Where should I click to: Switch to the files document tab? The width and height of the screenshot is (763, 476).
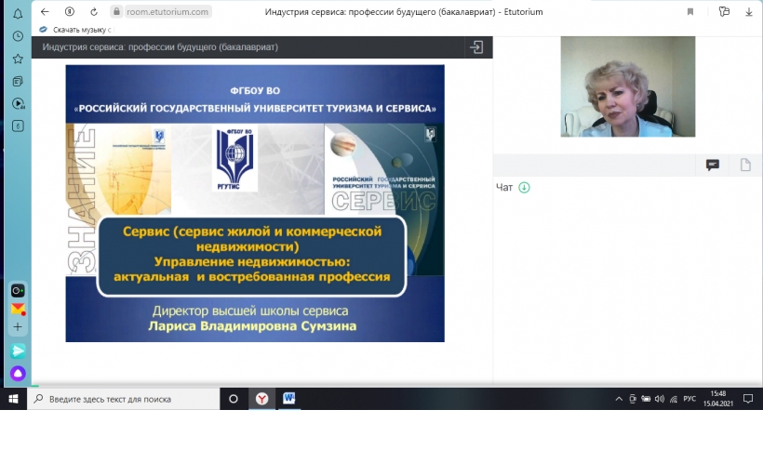(x=745, y=165)
